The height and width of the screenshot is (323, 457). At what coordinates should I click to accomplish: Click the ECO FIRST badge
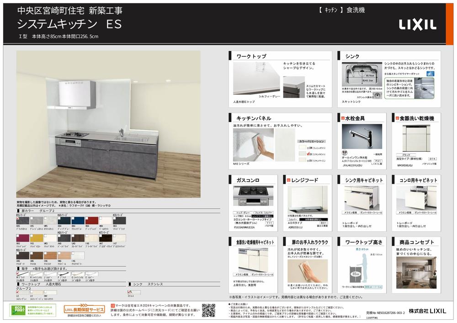[32, 311]
